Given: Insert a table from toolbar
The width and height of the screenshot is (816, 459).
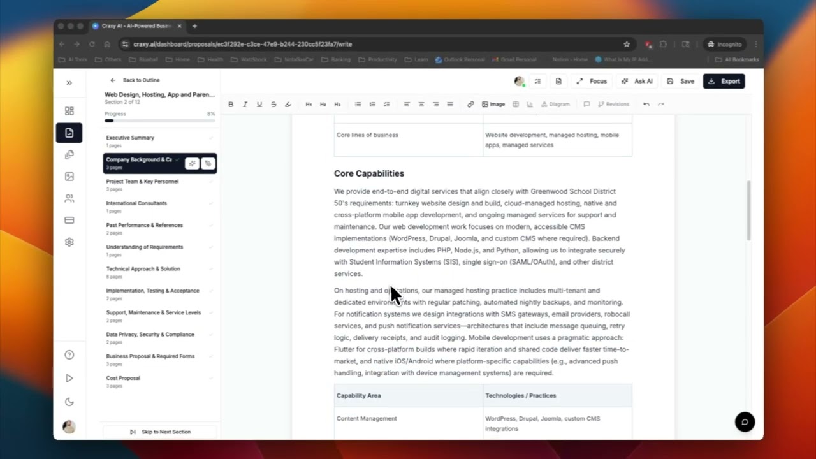Looking at the screenshot, I should pyautogui.click(x=516, y=105).
